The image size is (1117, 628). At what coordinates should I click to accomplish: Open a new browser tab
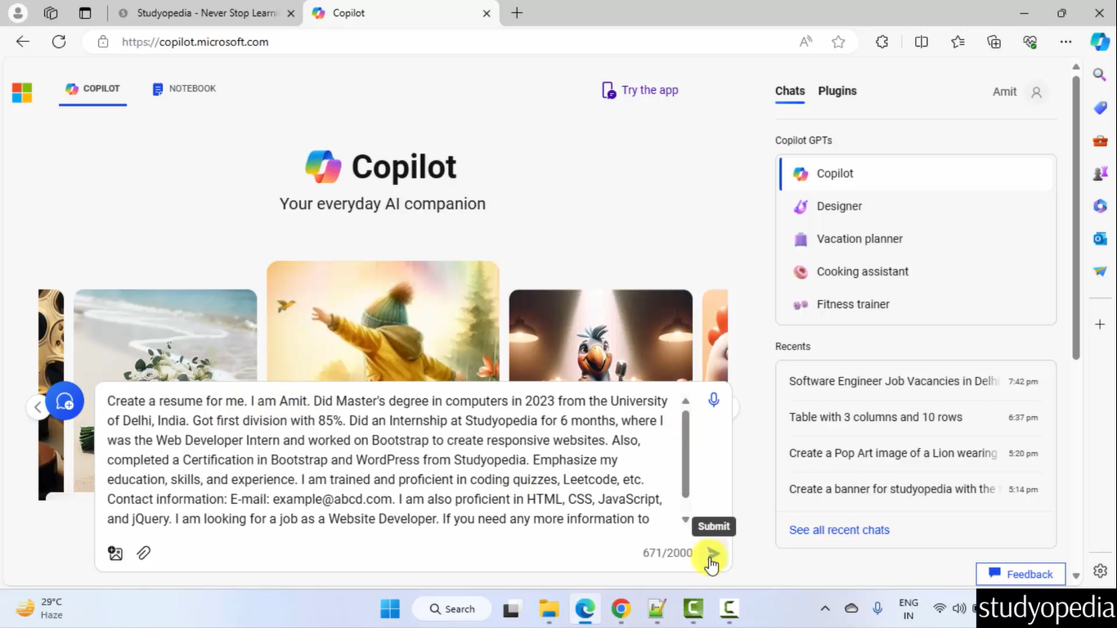click(517, 13)
